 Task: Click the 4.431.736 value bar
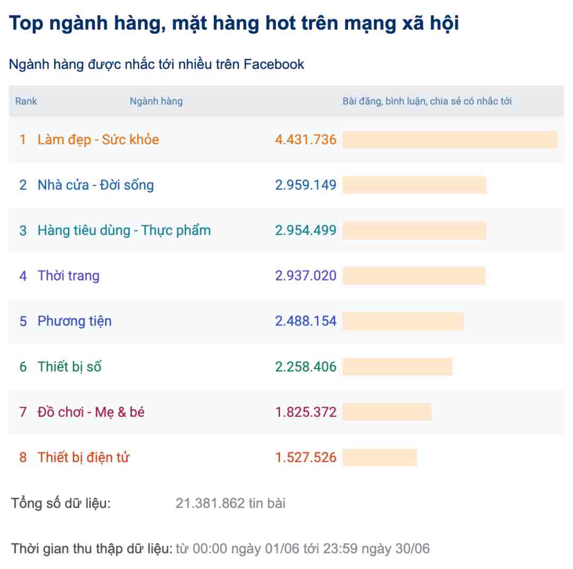click(450, 140)
